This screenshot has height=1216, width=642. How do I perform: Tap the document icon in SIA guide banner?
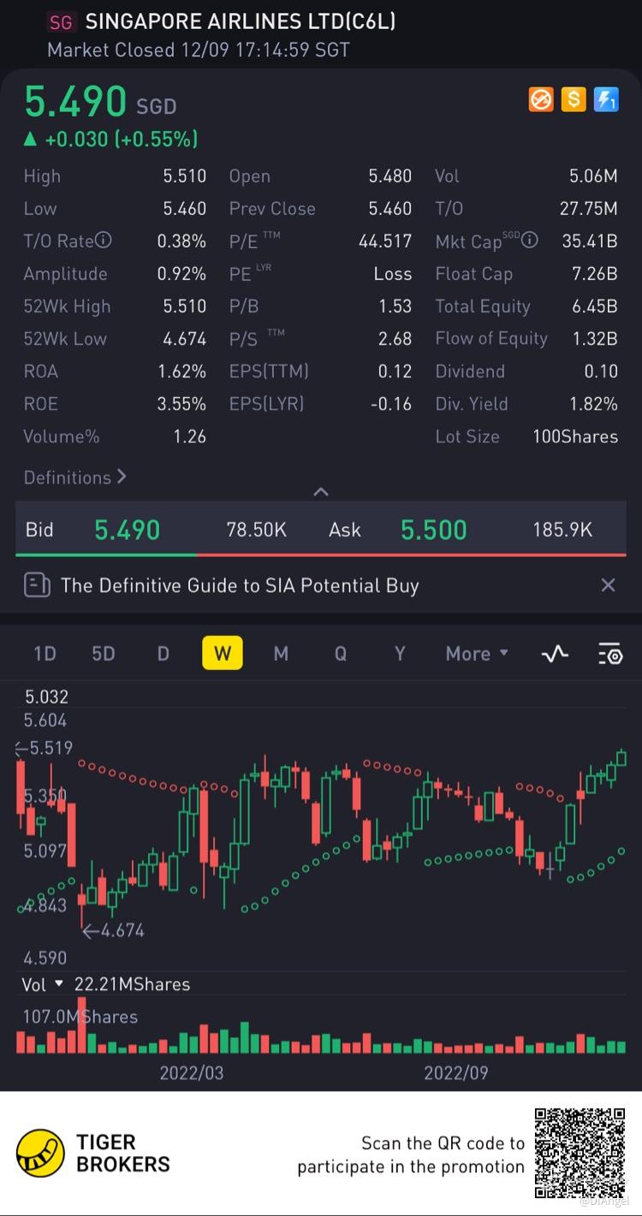[x=37, y=585]
